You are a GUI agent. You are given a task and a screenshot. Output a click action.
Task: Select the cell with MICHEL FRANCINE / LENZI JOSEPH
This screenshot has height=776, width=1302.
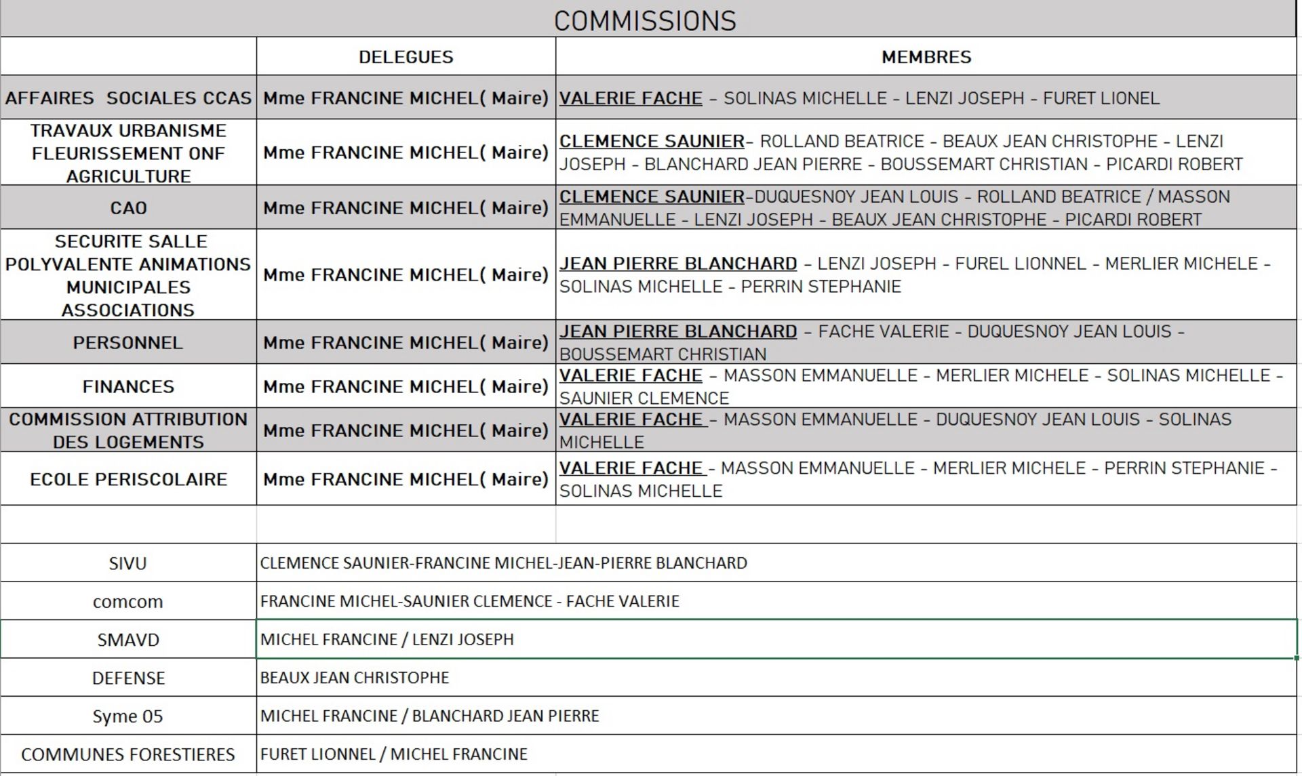pyautogui.click(x=776, y=639)
